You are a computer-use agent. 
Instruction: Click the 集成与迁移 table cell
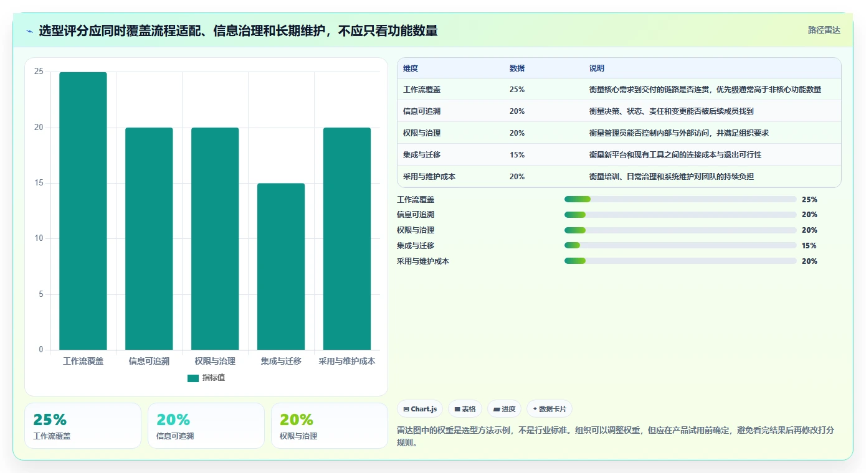tap(450, 155)
